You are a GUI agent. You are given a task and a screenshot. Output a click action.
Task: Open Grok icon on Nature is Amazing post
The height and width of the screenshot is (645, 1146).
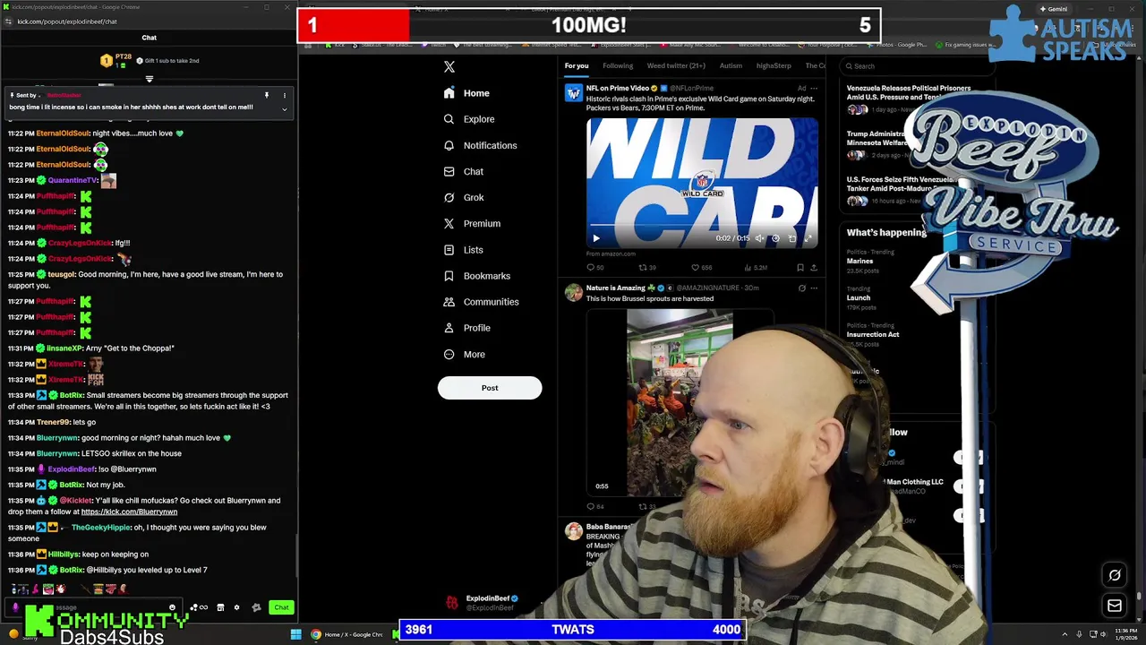click(801, 288)
